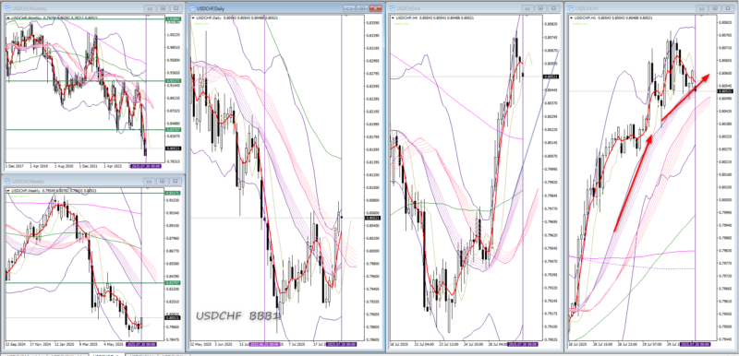Open the H4 chart's top-left triangle dropdown
The height and width of the screenshot is (356, 739).
click(x=393, y=18)
